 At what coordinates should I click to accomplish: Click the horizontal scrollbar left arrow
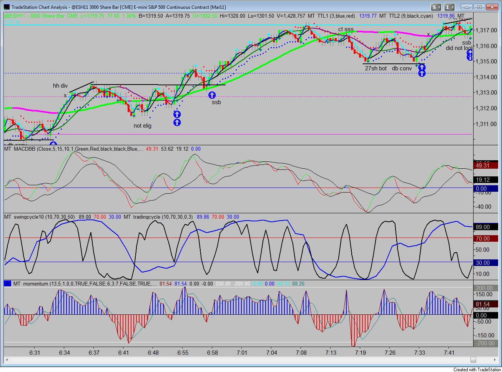[x=7, y=360]
